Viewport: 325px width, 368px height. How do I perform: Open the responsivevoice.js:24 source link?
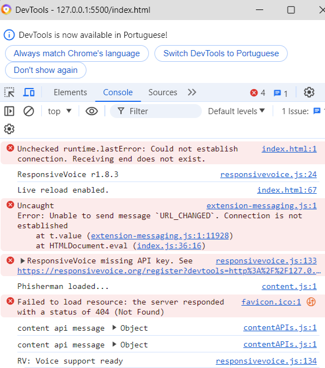[x=268, y=174]
